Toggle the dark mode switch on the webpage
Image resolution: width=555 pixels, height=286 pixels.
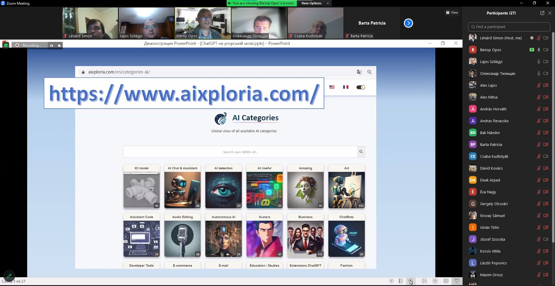click(x=360, y=87)
